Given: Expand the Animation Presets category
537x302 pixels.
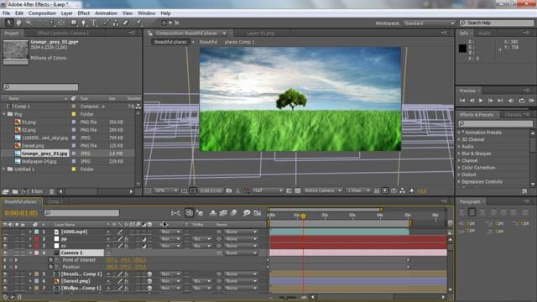Looking at the screenshot, I should (459, 133).
